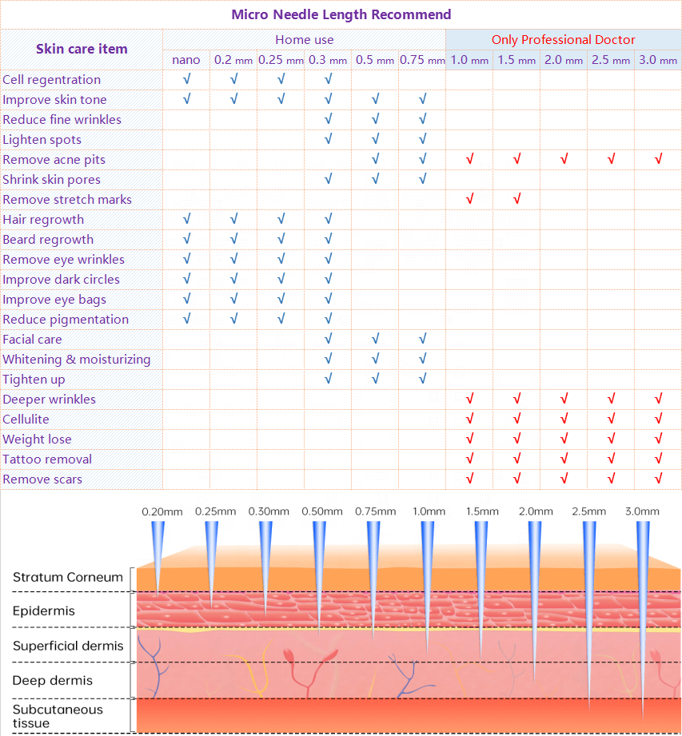
Task: Click the Micro Needle Length Recommend title
Action: [341, 14]
